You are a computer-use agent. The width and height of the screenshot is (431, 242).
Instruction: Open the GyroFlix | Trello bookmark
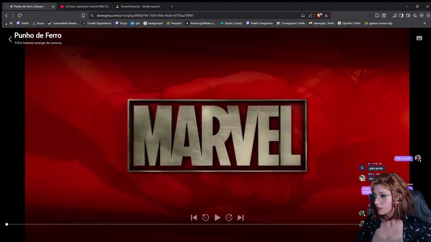point(349,23)
